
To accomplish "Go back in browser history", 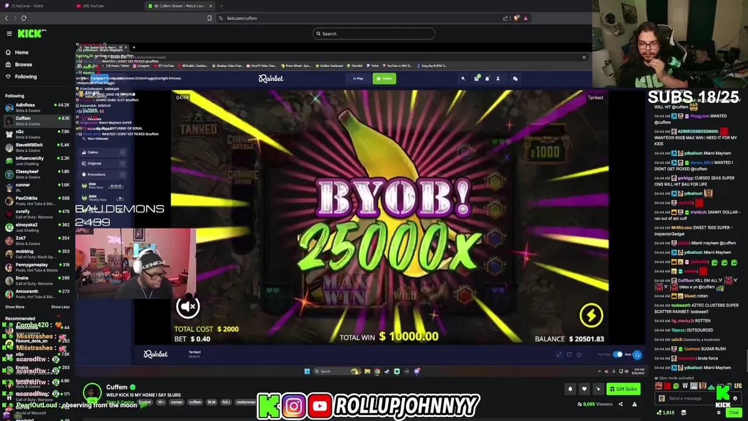I will (6, 18).
